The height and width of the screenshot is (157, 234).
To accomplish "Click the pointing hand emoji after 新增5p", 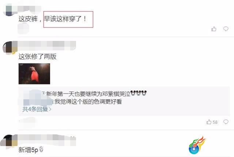I will [41, 149].
